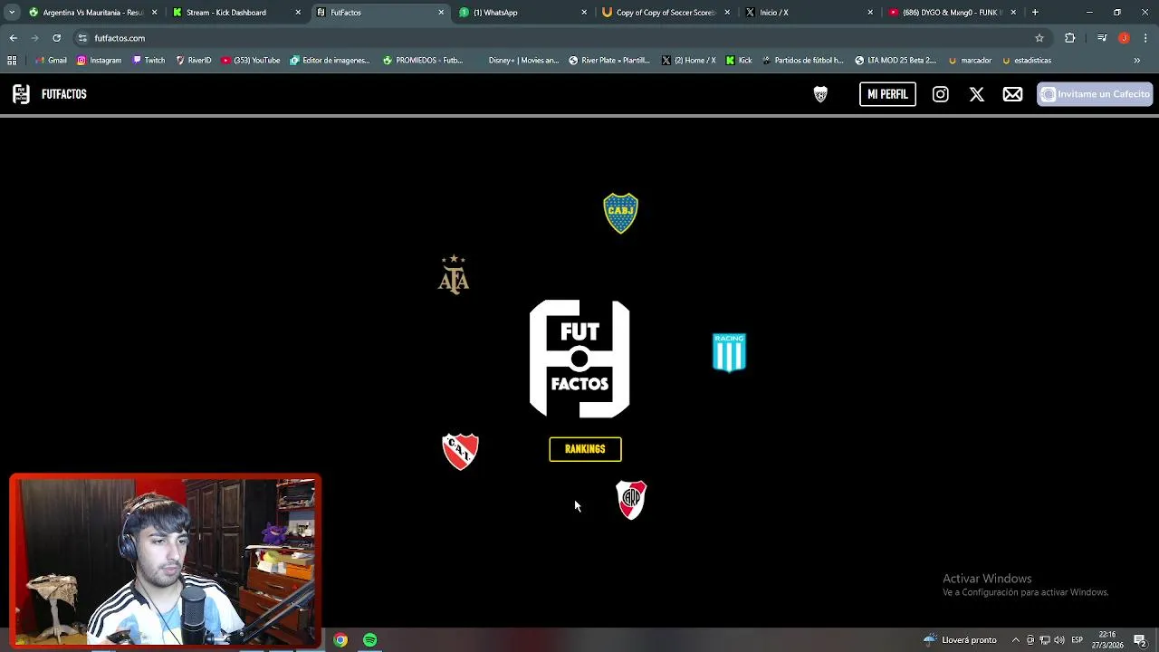The width and height of the screenshot is (1159, 652).
Task: Open the Partidos de fútbol bookmark
Action: click(802, 61)
